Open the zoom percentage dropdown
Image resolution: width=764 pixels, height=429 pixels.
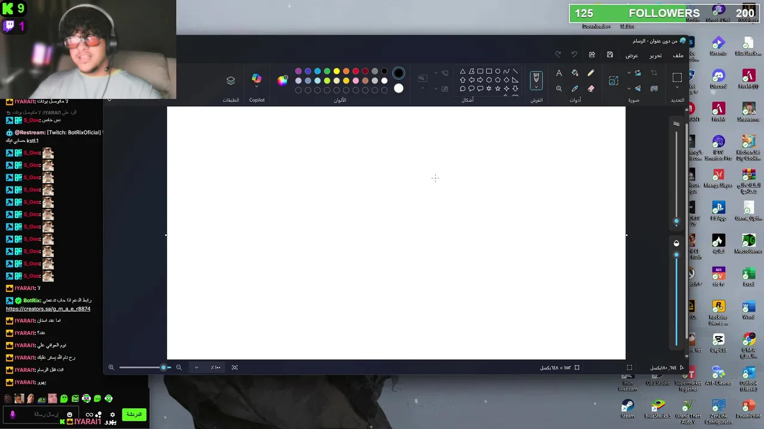pyautogui.click(x=196, y=368)
